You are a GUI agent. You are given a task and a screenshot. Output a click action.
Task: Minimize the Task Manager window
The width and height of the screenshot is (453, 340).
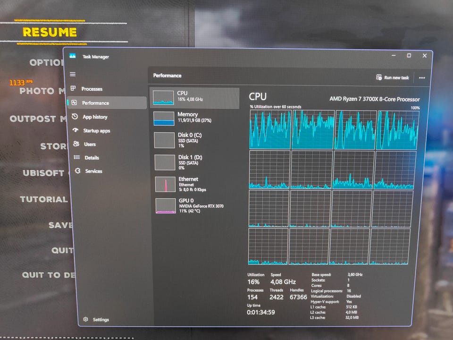click(394, 55)
